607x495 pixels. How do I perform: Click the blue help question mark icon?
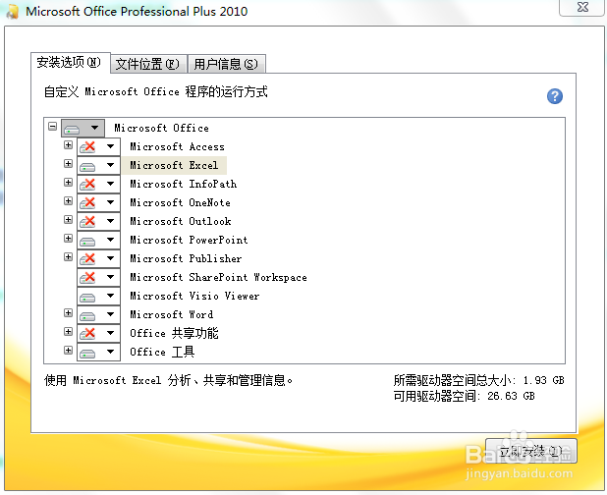[555, 96]
